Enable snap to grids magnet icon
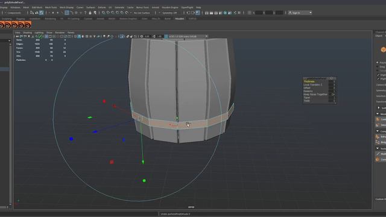The height and width of the screenshot is (217, 386). [104, 13]
